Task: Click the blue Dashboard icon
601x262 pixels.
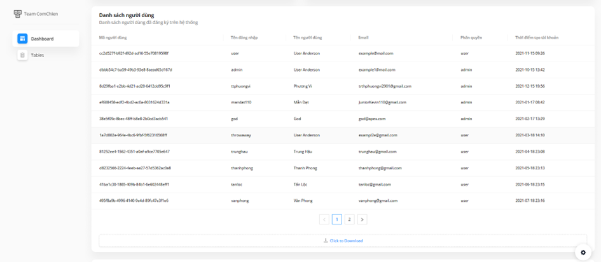Action: click(22, 39)
